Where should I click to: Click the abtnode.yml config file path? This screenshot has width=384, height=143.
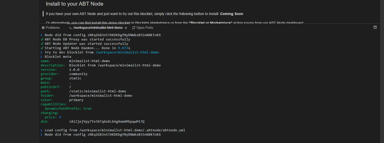(132, 130)
